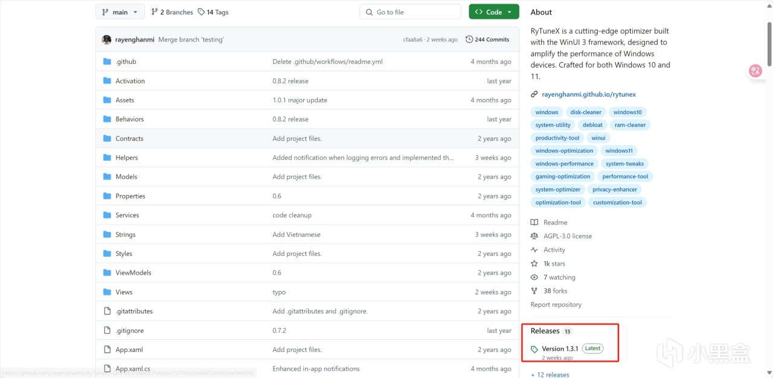Open the main branch selector dropdown
Screen dimensions: 773x378
[x=120, y=11]
